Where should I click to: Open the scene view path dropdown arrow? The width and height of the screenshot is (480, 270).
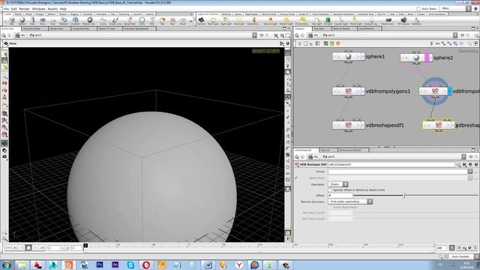(x=254, y=35)
